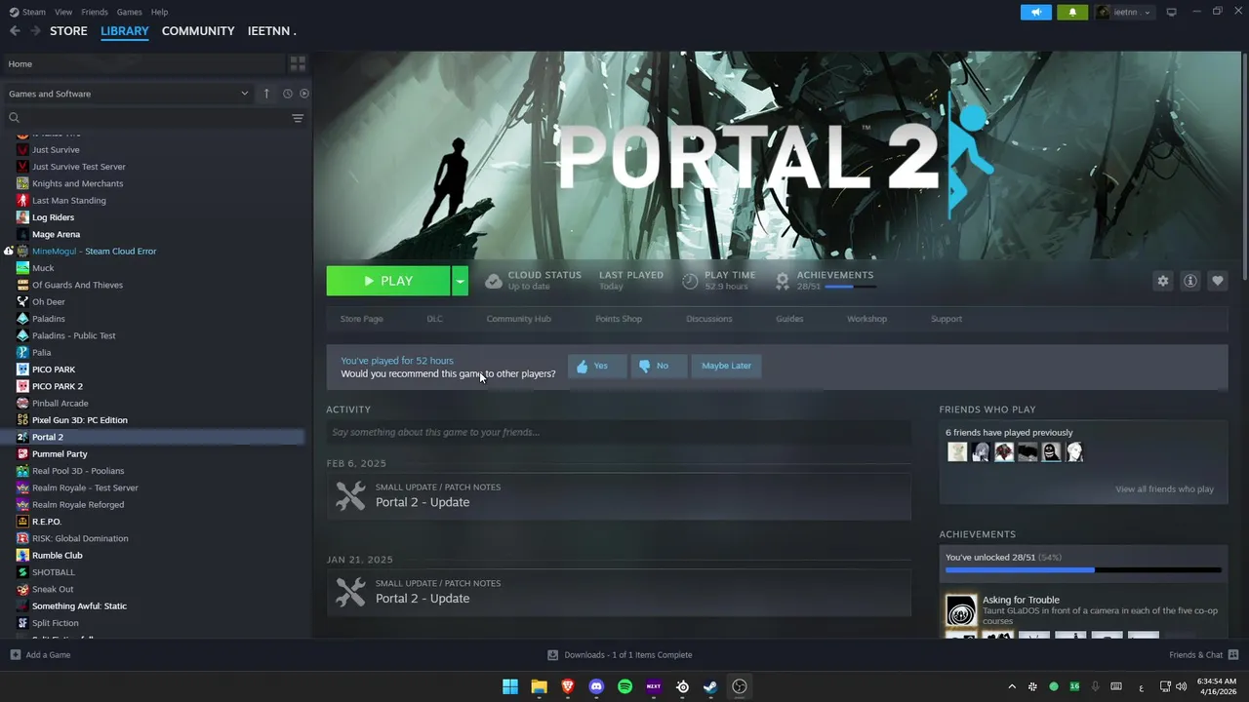Open the IEETNN profile tab
The height and width of the screenshot is (702, 1249).
tap(271, 31)
